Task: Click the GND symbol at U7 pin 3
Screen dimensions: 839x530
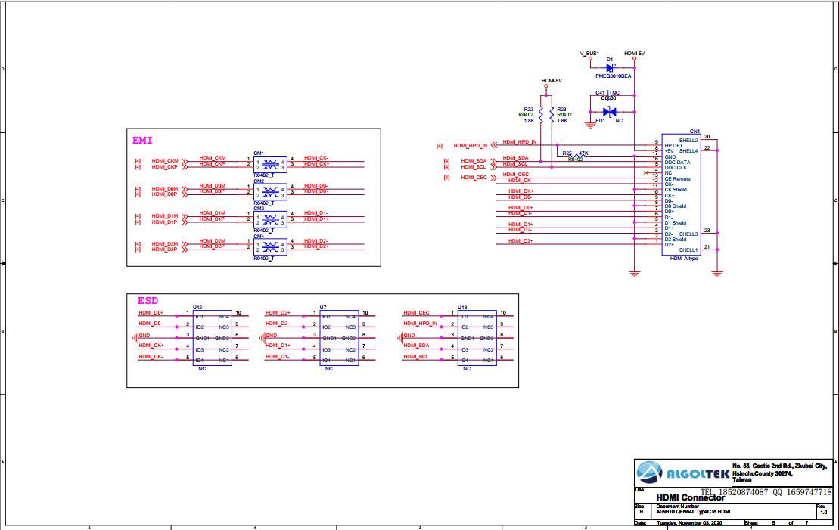Action: pos(262,338)
